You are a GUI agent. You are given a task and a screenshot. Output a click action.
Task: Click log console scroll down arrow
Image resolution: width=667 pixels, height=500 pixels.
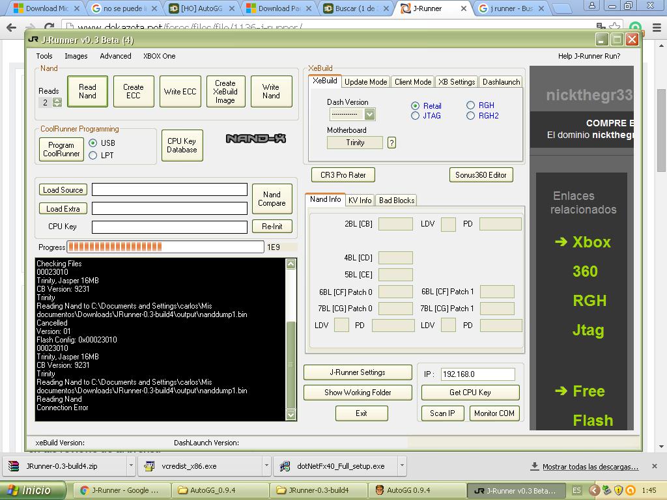pos(291,415)
